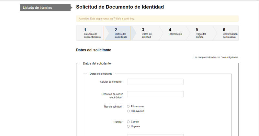Click the Solicitud de Documento de Identidad heading
Screen dimensions: 259x136
[x=120, y=7]
